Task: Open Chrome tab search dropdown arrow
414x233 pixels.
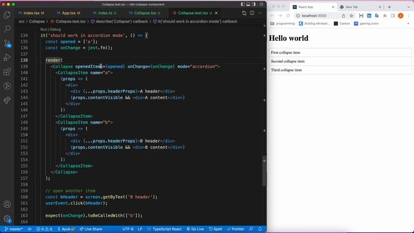Action: 408,7
